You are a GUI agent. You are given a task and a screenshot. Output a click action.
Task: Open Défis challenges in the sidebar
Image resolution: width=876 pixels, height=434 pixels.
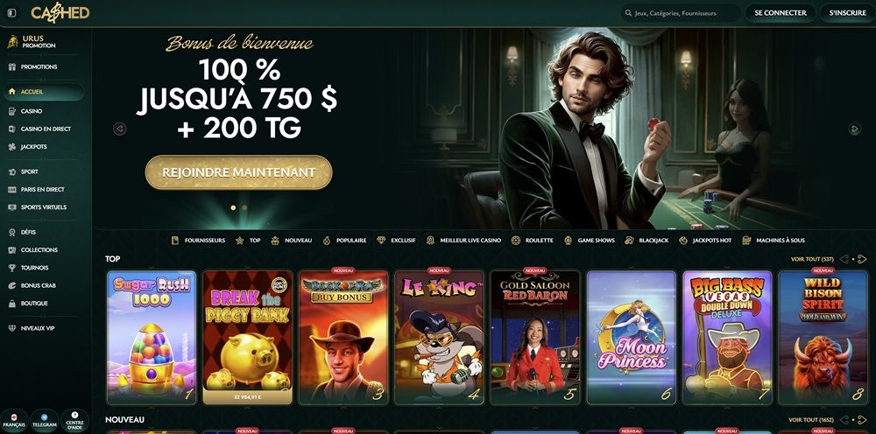pos(29,232)
